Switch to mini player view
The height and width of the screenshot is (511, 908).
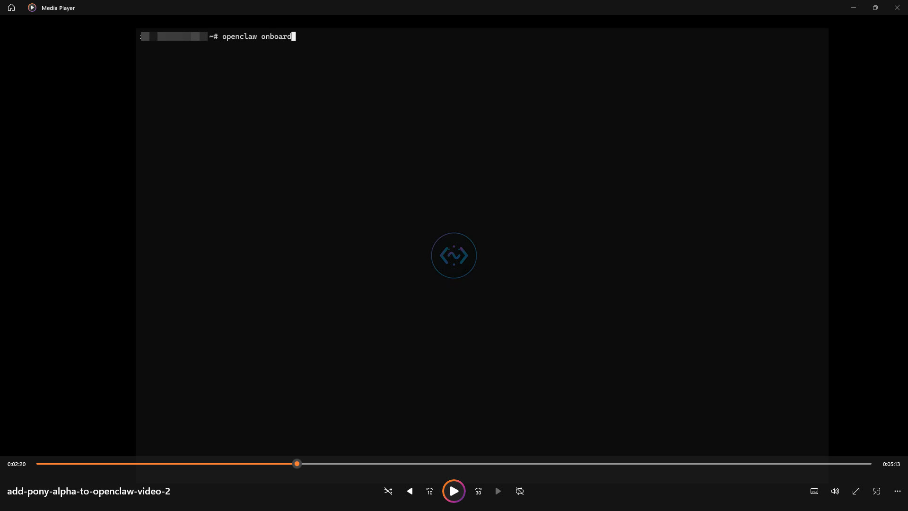[x=877, y=491]
